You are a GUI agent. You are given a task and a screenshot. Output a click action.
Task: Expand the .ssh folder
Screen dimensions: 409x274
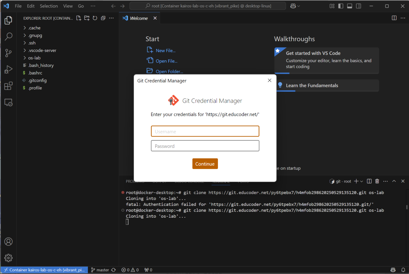tap(32, 43)
